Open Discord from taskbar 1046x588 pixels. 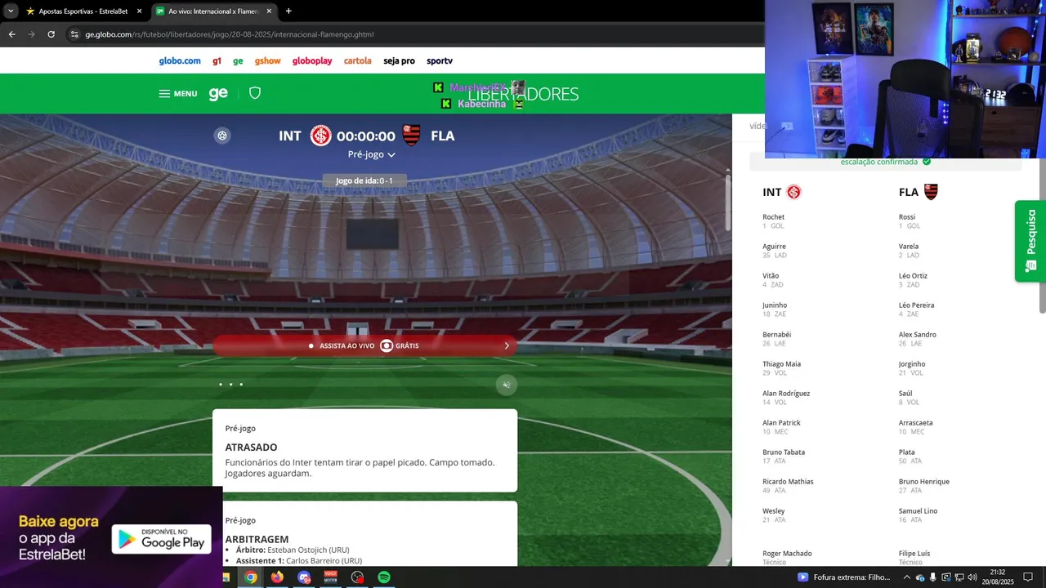pos(304,577)
